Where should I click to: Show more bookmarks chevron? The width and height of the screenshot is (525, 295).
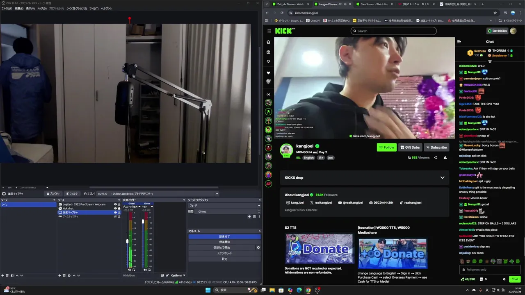coord(491,20)
